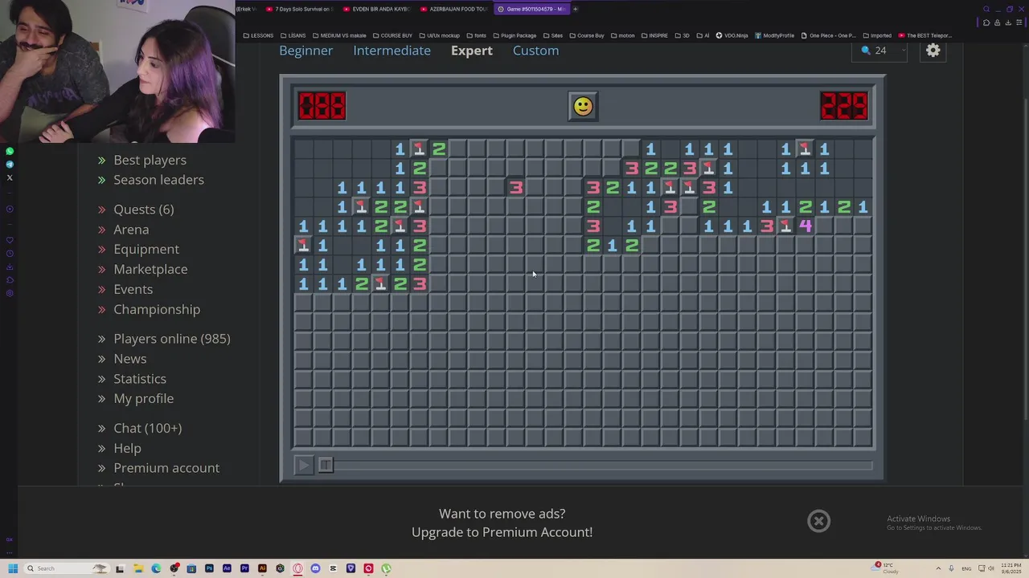Open After Effects from taskbar

tap(227, 568)
